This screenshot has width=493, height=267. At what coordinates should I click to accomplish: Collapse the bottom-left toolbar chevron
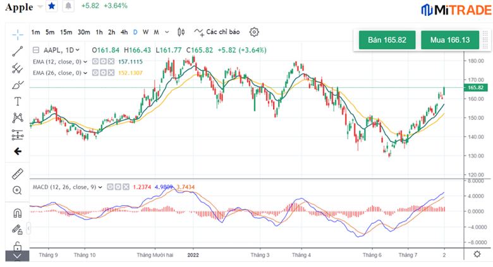tap(17, 256)
